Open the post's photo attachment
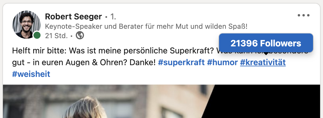Image resolution: width=323 pixels, height=118 pixels. tap(161, 101)
